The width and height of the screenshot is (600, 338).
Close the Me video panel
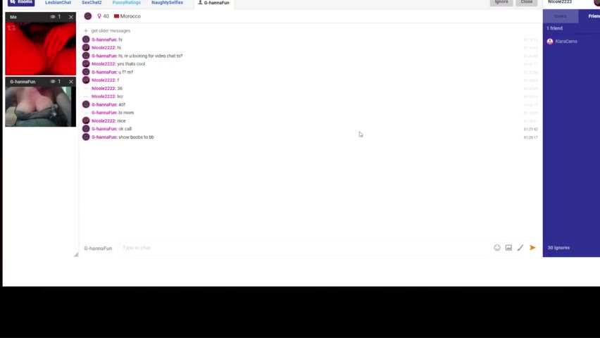pos(70,17)
